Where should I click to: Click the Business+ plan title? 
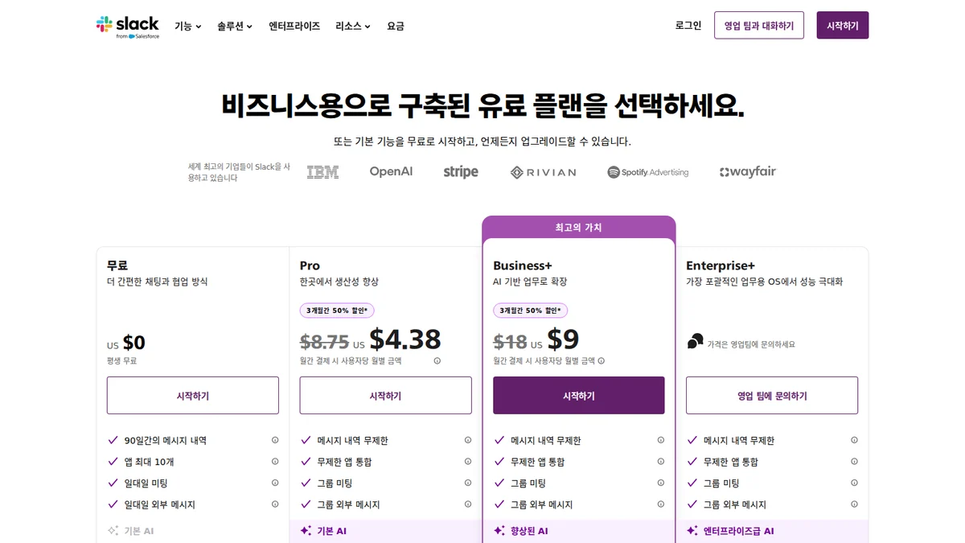pyautogui.click(x=523, y=265)
